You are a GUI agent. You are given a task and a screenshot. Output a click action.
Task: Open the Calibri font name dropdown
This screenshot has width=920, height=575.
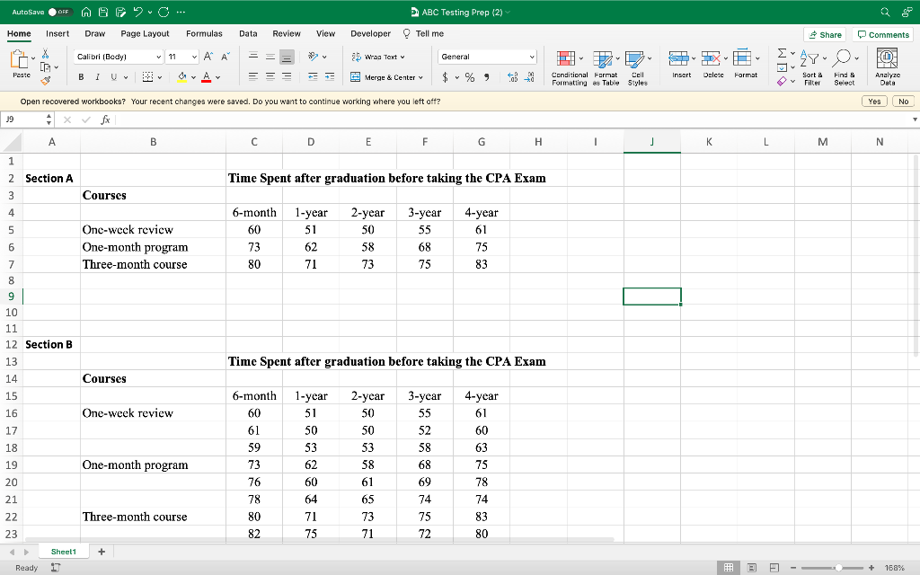(x=158, y=57)
